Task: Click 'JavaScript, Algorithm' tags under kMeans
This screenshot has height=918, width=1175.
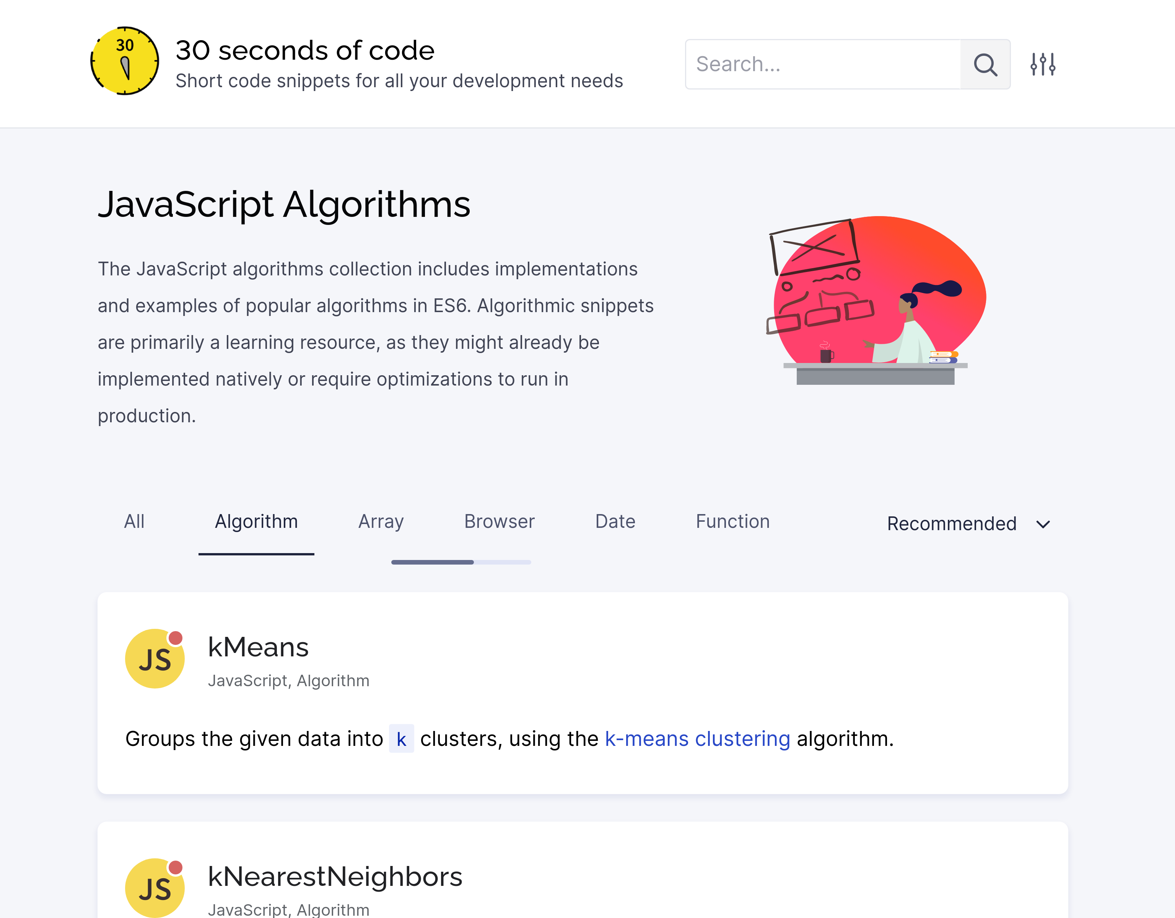Action: pyautogui.click(x=288, y=681)
